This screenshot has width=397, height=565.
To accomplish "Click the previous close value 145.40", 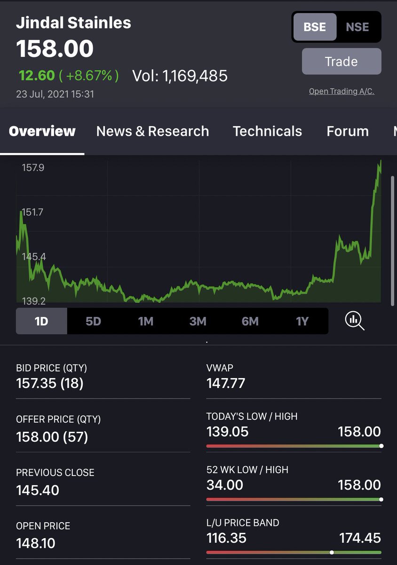I will pos(38,490).
